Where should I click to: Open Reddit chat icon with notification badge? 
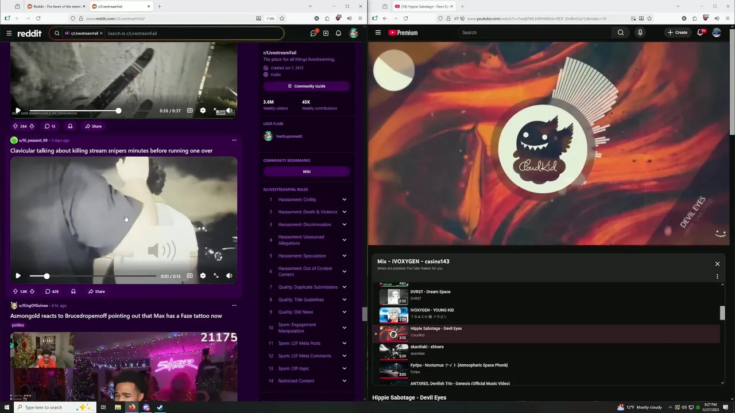point(314,33)
